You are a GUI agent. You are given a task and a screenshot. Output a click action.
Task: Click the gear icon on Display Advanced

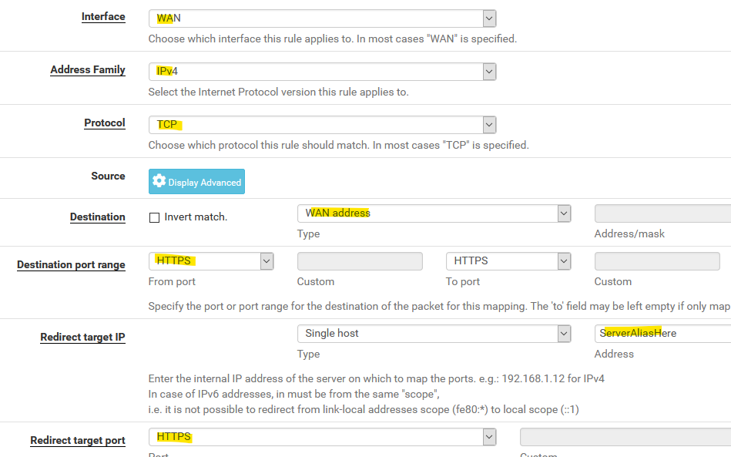(x=159, y=181)
